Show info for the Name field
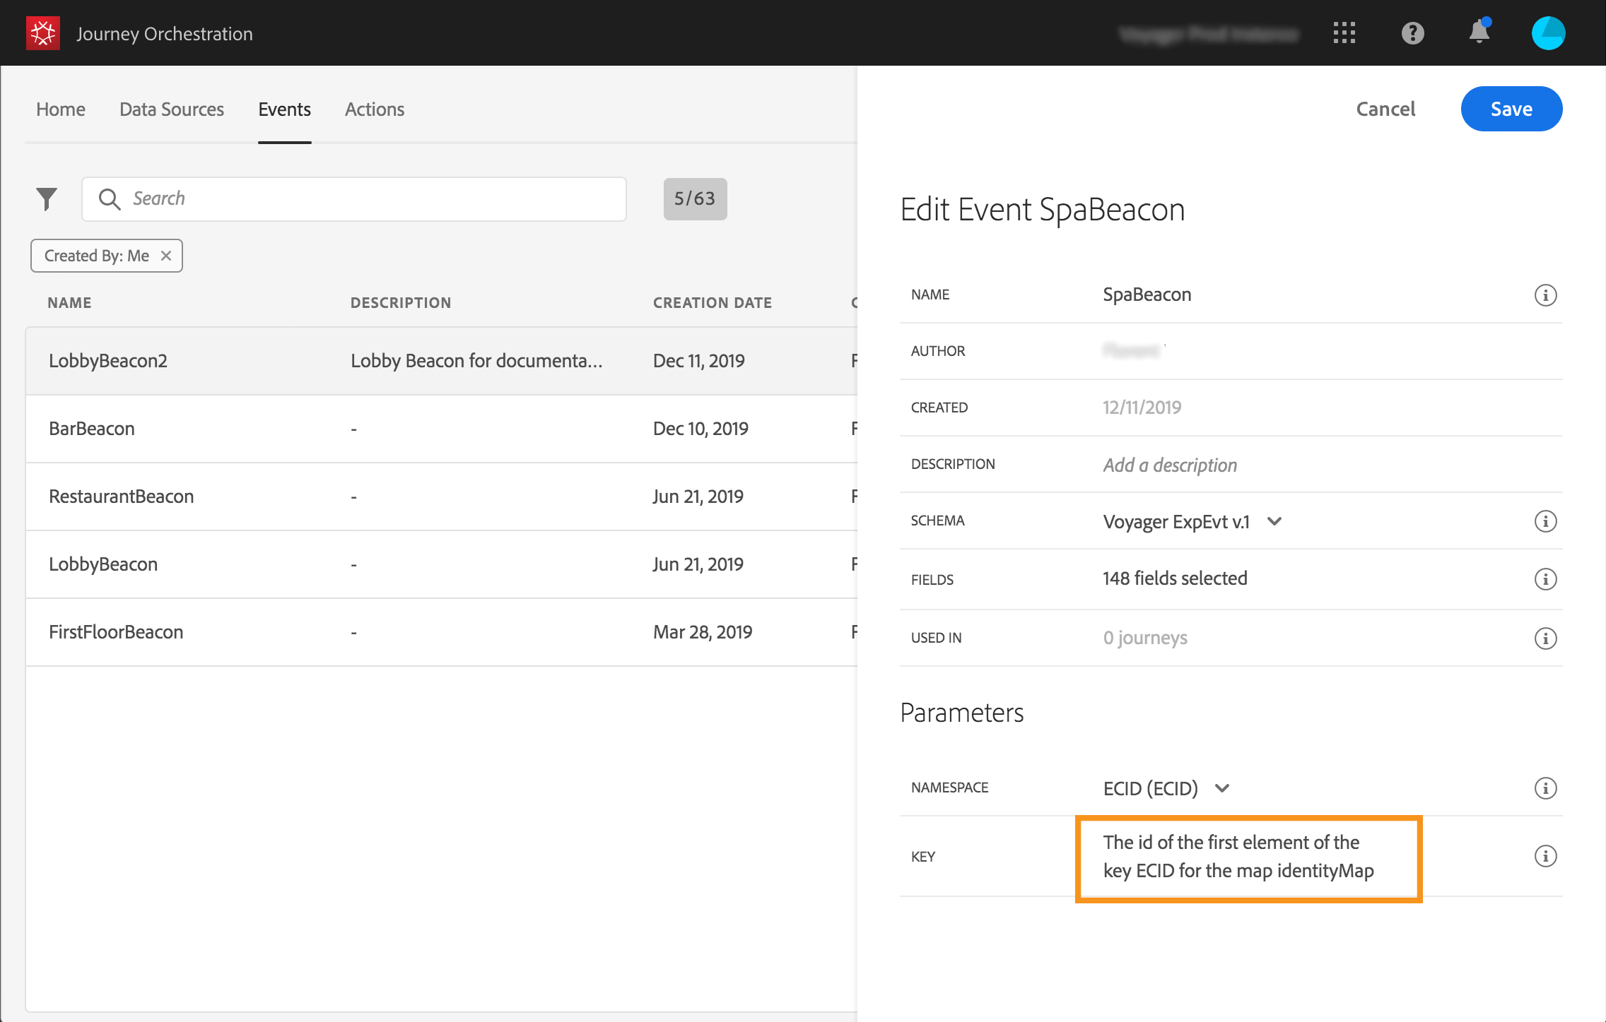Viewport: 1606px width, 1022px height. (1545, 295)
